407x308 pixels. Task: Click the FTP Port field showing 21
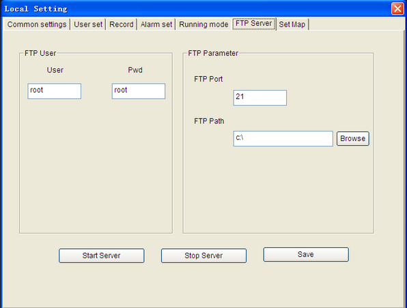pyautogui.click(x=259, y=97)
